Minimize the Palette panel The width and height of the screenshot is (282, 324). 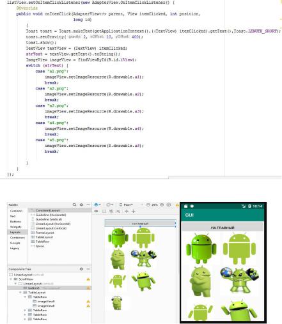coord(88,204)
